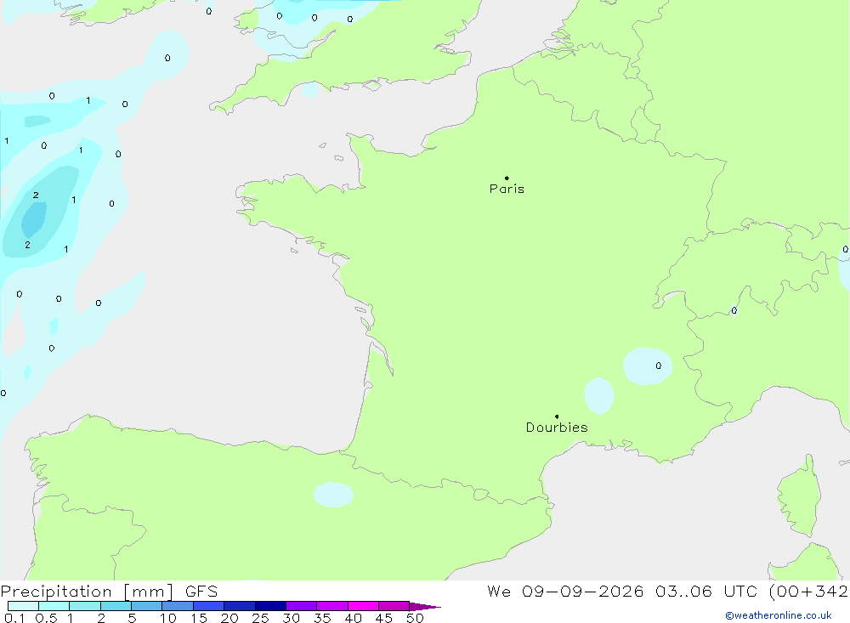Click the '25' legend scale value
This screenshot has height=623, width=850.
[x=261, y=618]
